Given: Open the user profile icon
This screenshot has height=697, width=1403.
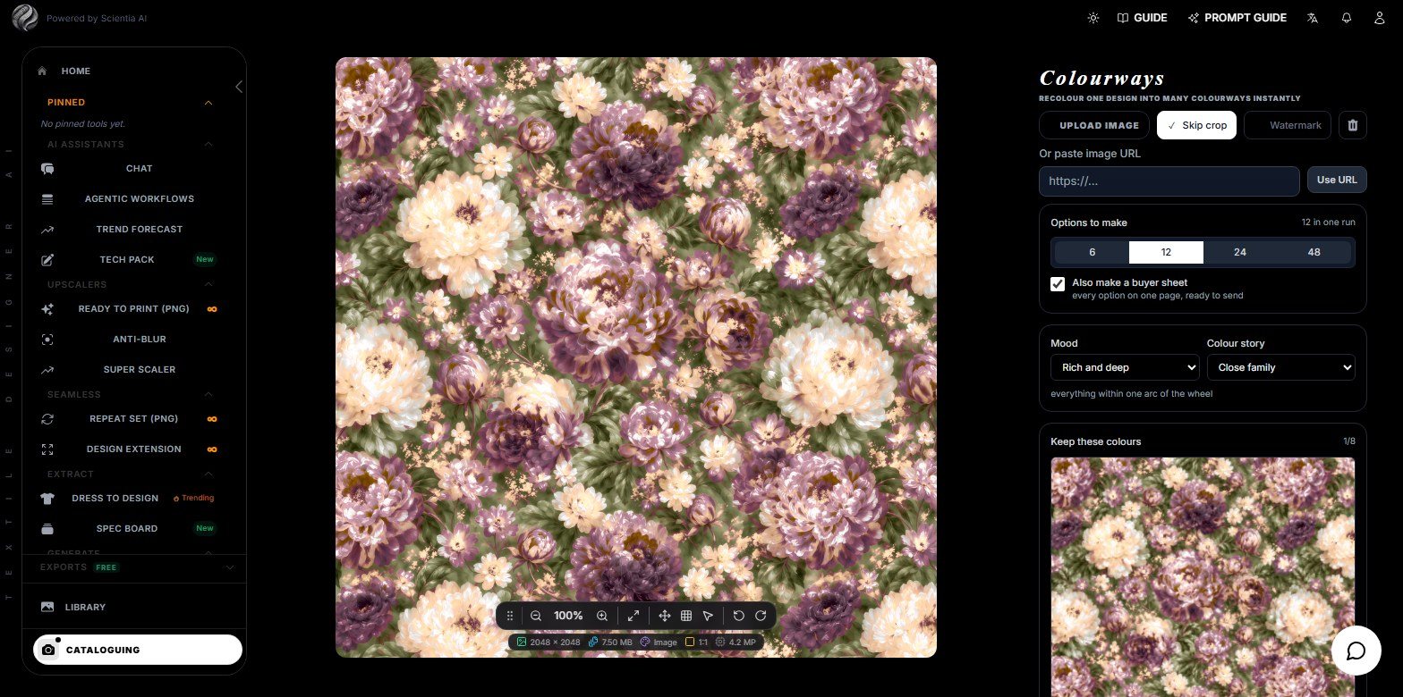Looking at the screenshot, I should pos(1379,18).
